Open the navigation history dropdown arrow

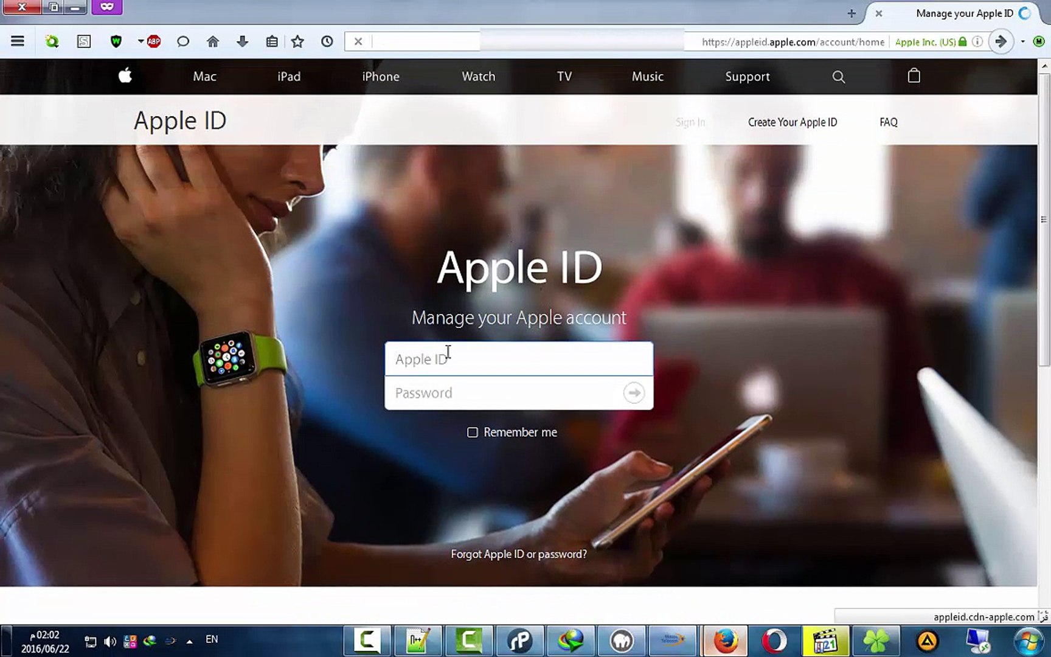[1023, 42]
